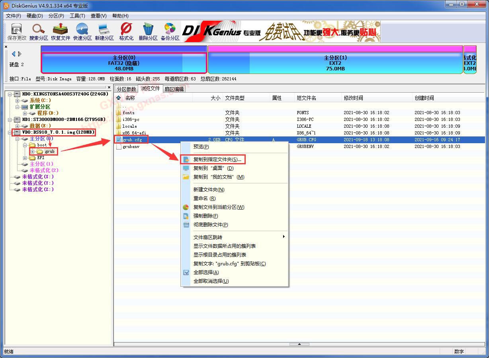The image size is (489, 358).
Task: Click the 格式化 format toolbar icon
Action: tap(126, 31)
